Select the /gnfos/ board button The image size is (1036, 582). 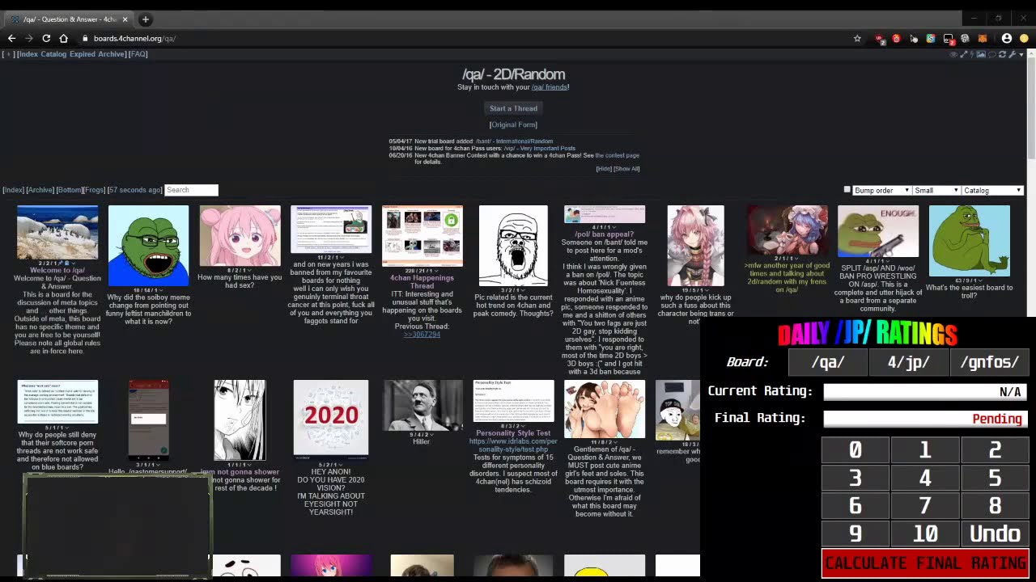tap(989, 362)
